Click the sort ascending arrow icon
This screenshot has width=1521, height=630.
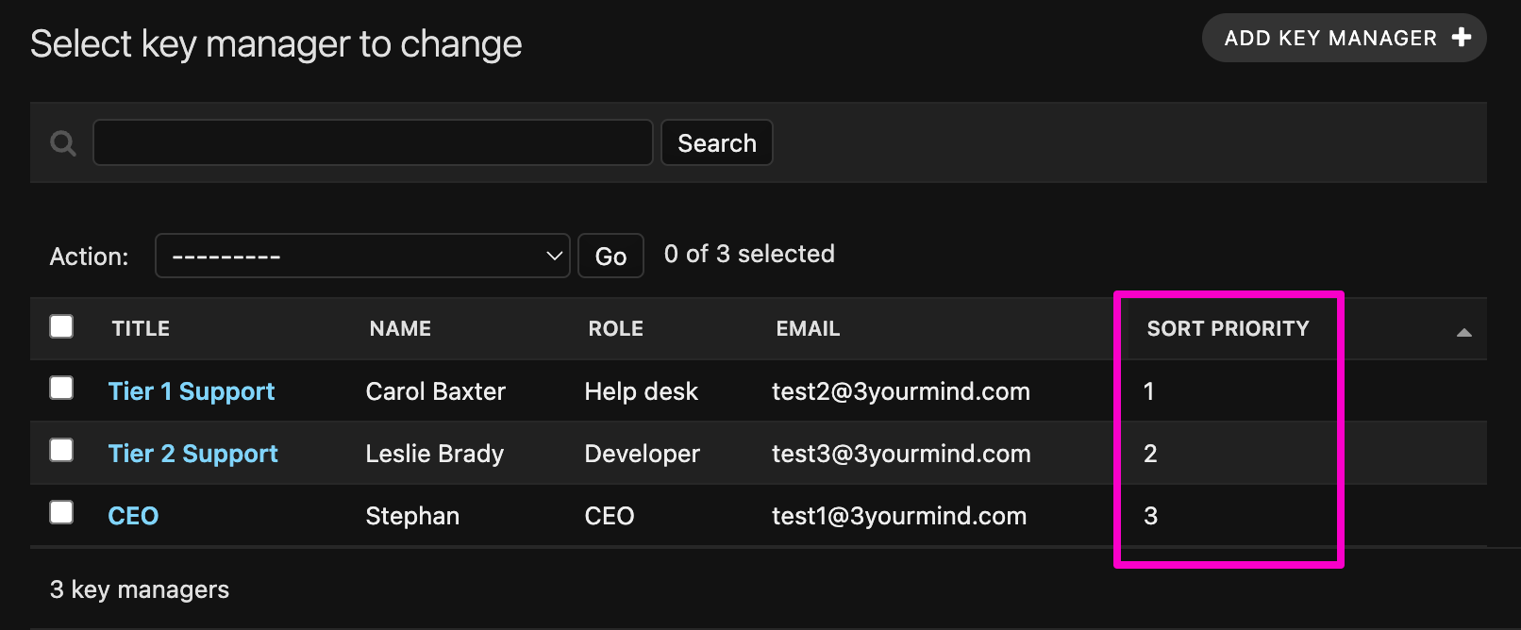(x=1463, y=332)
